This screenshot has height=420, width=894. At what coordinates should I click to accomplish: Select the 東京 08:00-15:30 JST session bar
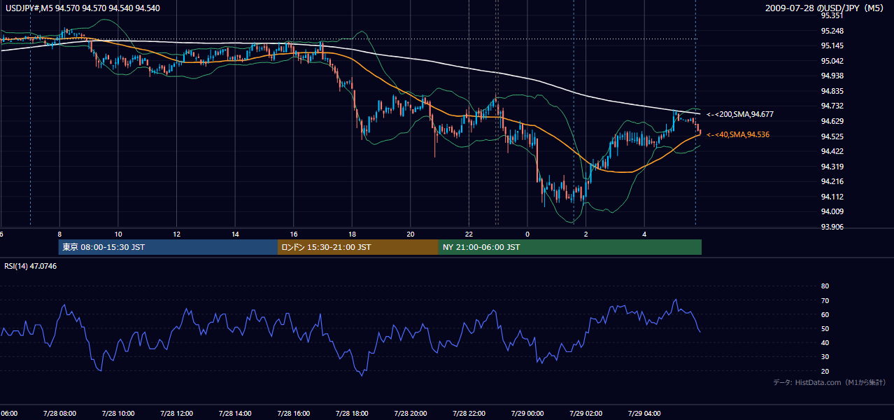click(x=168, y=247)
